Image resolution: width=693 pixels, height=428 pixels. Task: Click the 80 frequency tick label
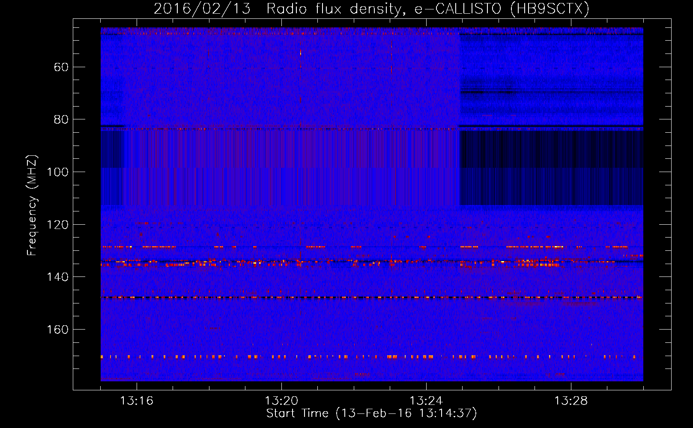pyautogui.click(x=61, y=119)
